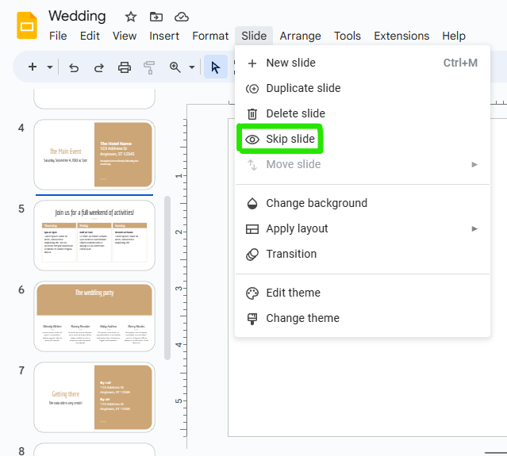This screenshot has height=456, width=507.
Task: Click the move to folder icon
Action: point(156,17)
